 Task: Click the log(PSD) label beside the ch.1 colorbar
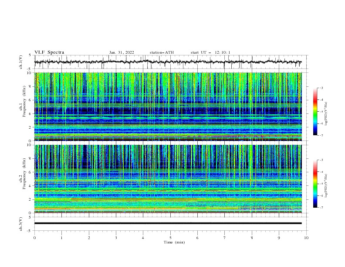coord(326,114)
